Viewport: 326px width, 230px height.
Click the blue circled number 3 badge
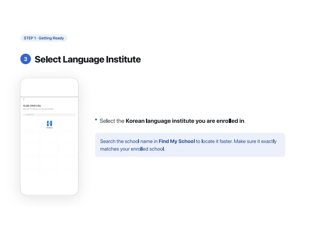point(26,59)
